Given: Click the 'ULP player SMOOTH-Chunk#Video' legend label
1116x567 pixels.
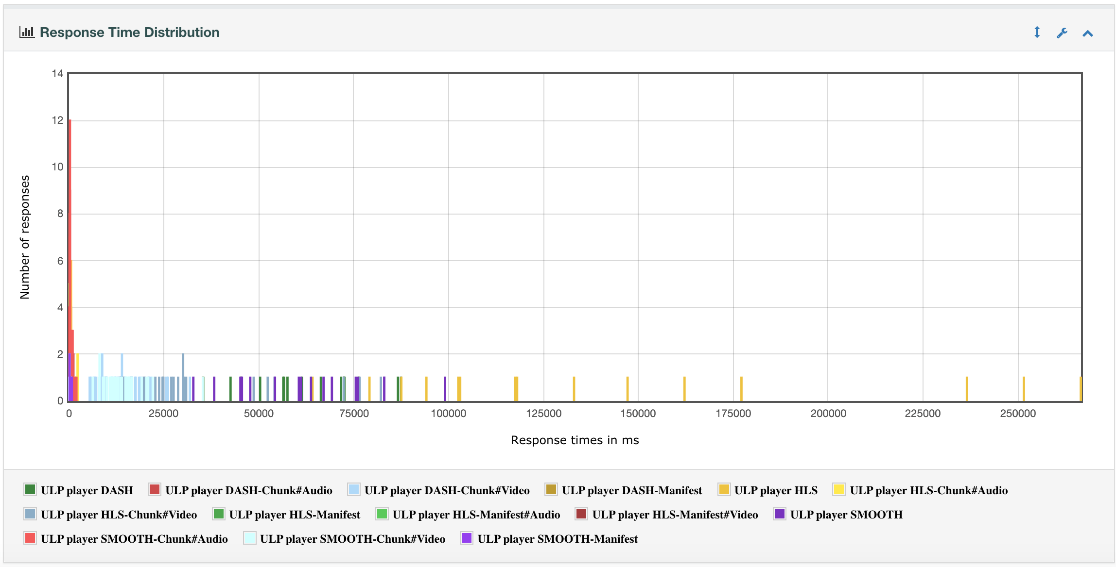Looking at the screenshot, I should (353, 539).
